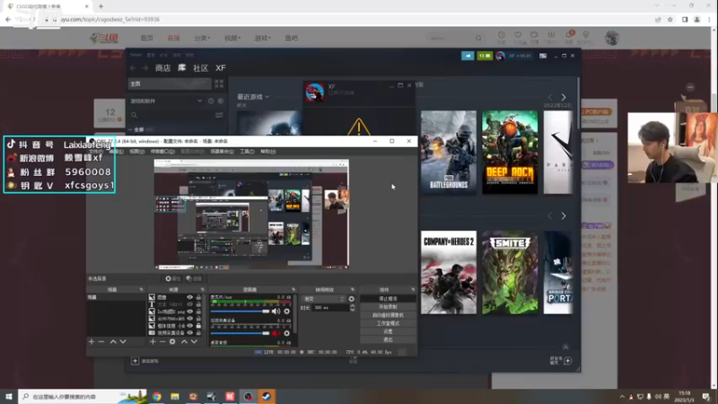
Task: Expand Steam 游戏和软件 dropdown
Action: click(x=199, y=101)
